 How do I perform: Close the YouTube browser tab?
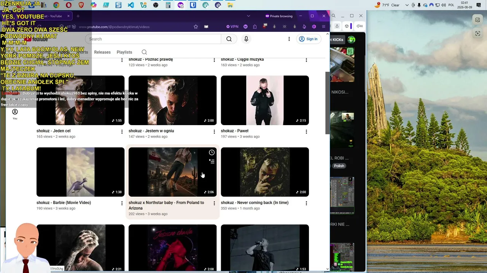68,16
